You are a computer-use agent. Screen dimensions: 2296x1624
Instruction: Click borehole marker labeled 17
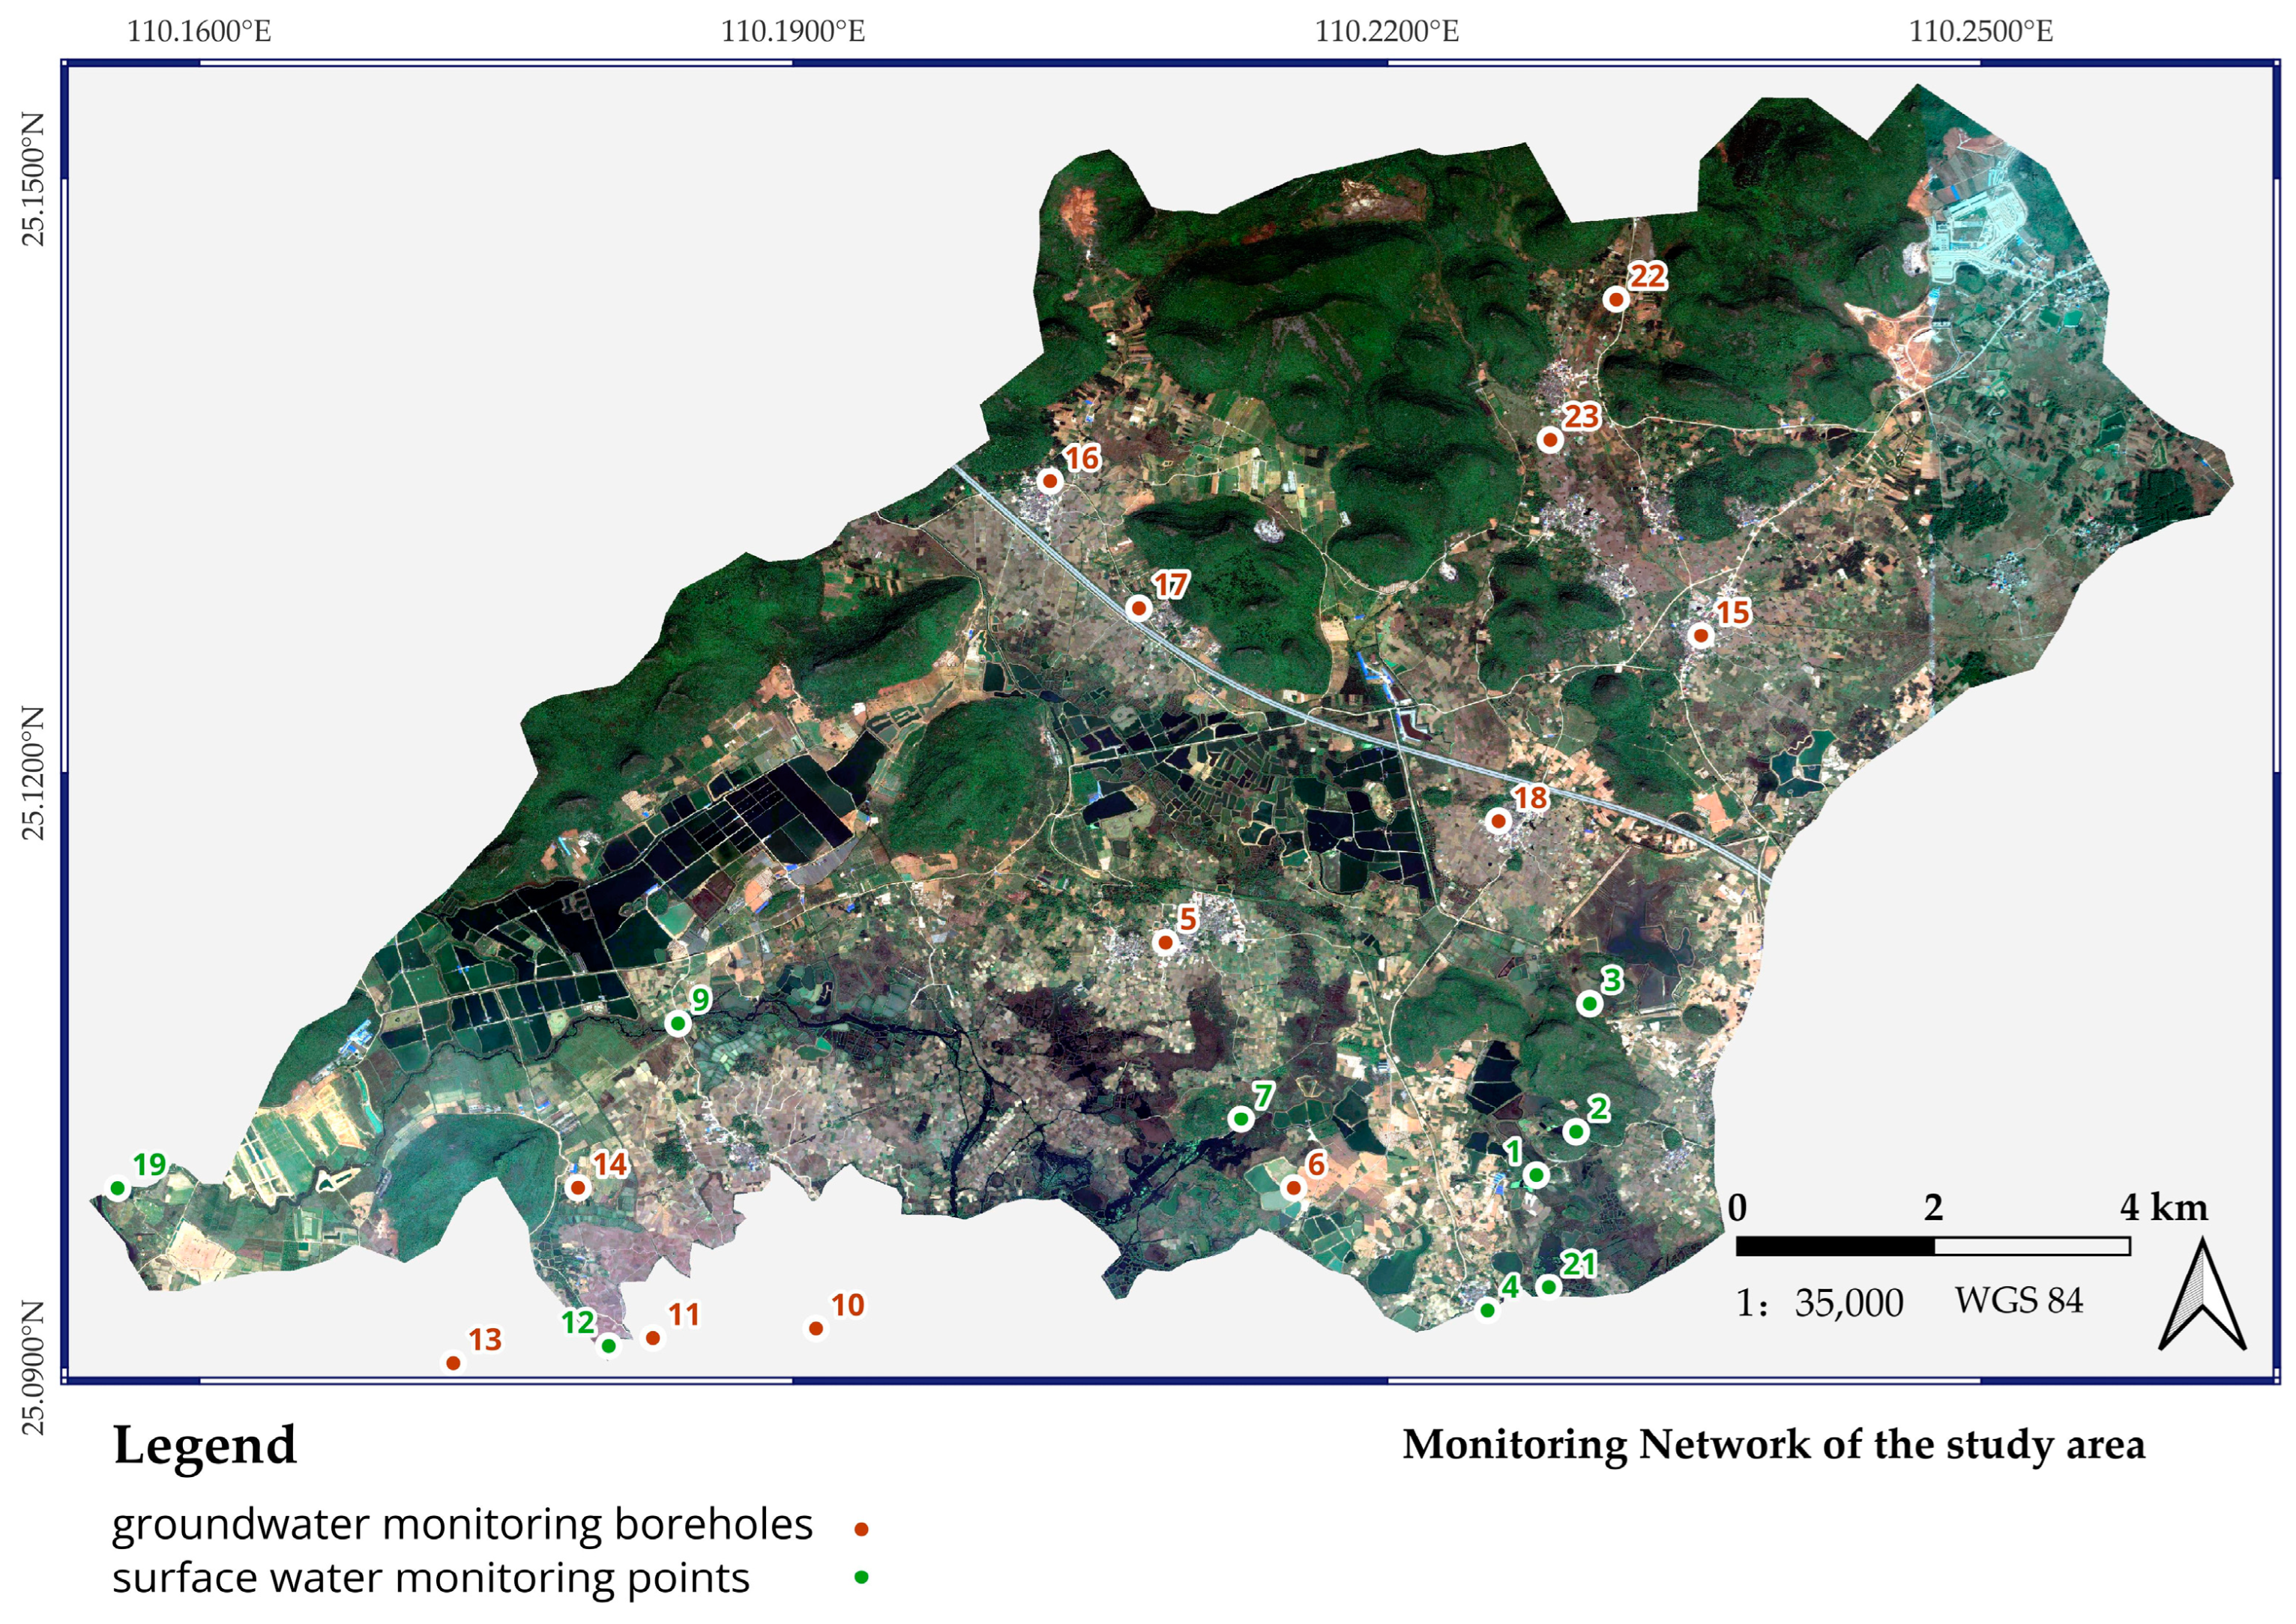tap(1138, 608)
